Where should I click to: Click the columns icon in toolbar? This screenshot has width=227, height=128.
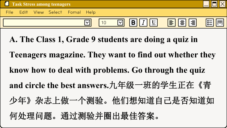[x=220, y=22]
